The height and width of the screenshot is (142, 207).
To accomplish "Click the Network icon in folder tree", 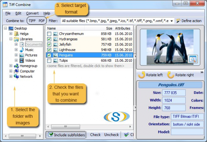I will pyautogui.click(x=16, y=76).
